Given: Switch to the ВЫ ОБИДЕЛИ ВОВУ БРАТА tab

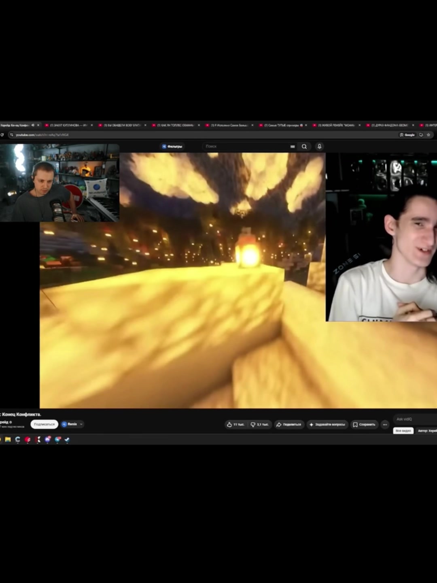Looking at the screenshot, I should pyautogui.click(x=122, y=126).
